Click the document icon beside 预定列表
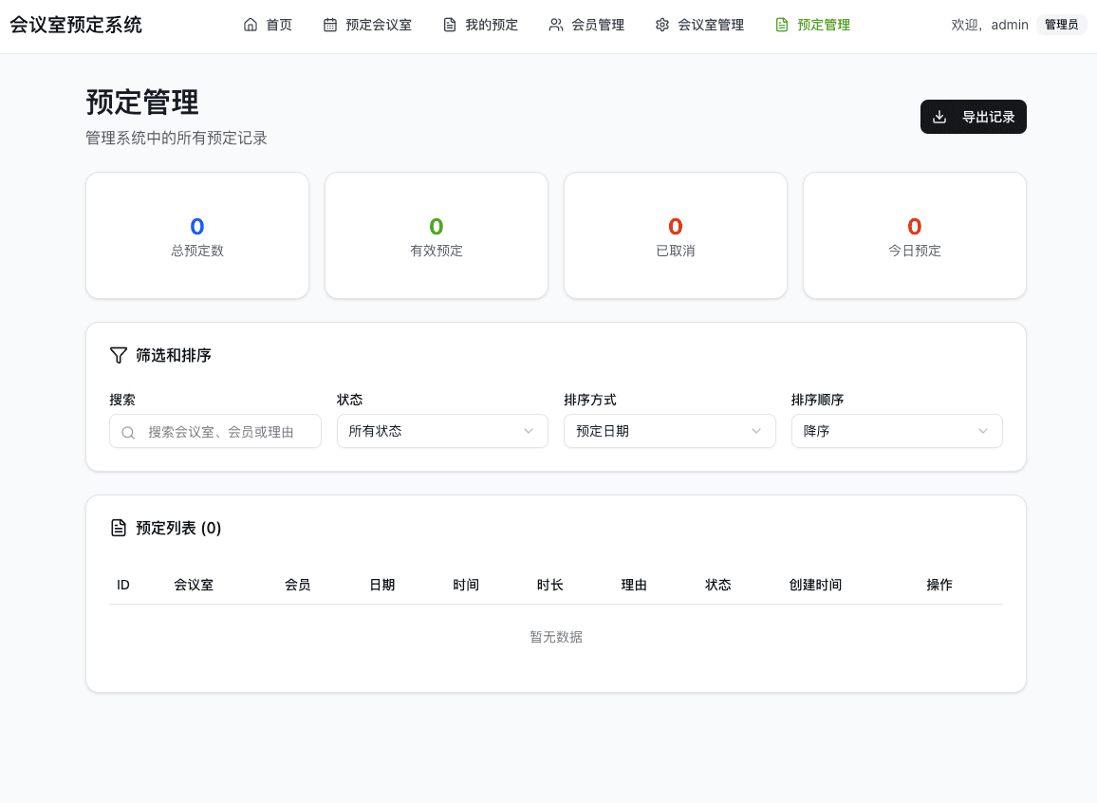This screenshot has height=803, width=1097. (x=119, y=528)
